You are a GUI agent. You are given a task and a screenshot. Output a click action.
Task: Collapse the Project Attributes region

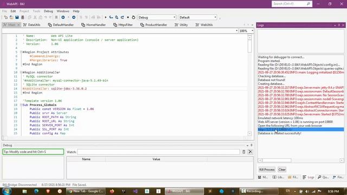[21, 52]
